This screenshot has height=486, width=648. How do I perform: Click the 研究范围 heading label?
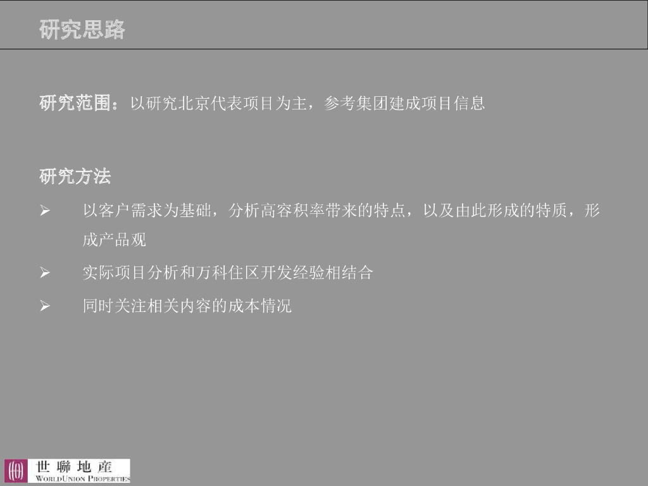pos(75,103)
